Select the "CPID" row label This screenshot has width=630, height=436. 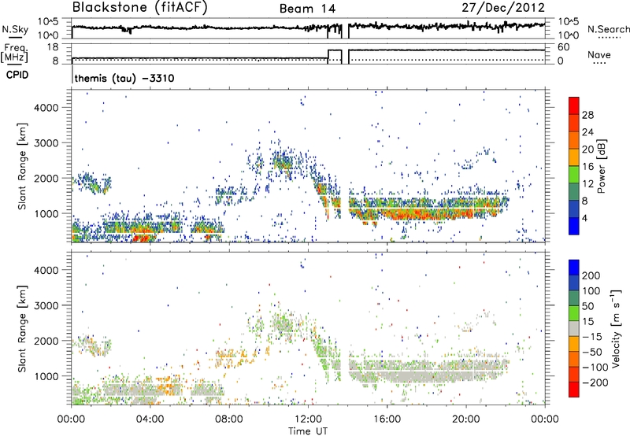pos(17,75)
